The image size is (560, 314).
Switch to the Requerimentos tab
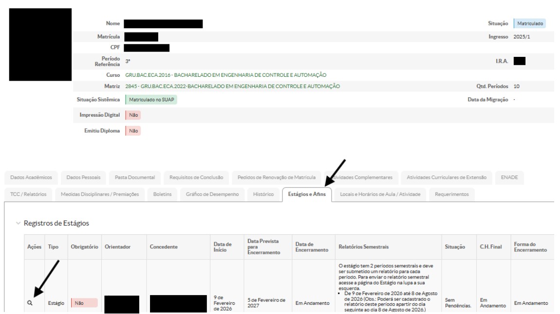coord(452,194)
